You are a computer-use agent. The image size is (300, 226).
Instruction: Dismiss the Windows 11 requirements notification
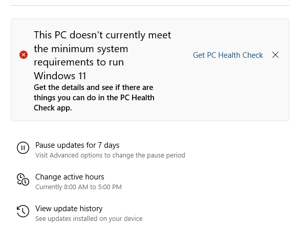click(x=275, y=55)
